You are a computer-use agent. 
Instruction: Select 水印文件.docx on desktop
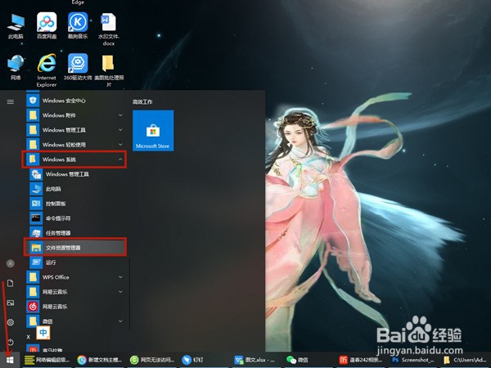coord(108,29)
